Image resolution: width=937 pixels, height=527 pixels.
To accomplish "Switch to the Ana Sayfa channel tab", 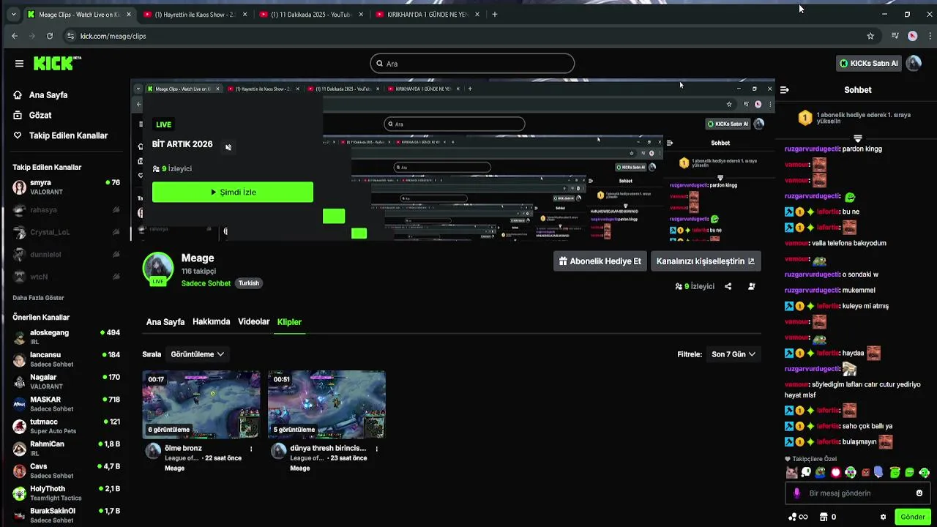I will pyautogui.click(x=165, y=322).
